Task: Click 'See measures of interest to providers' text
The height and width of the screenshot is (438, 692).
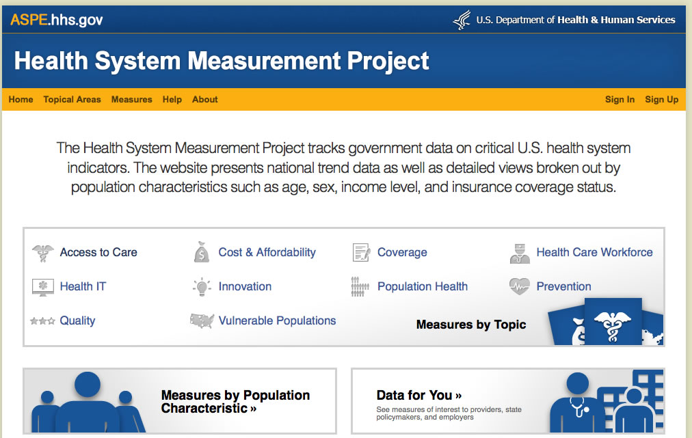Action: click(x=449, y=413)
